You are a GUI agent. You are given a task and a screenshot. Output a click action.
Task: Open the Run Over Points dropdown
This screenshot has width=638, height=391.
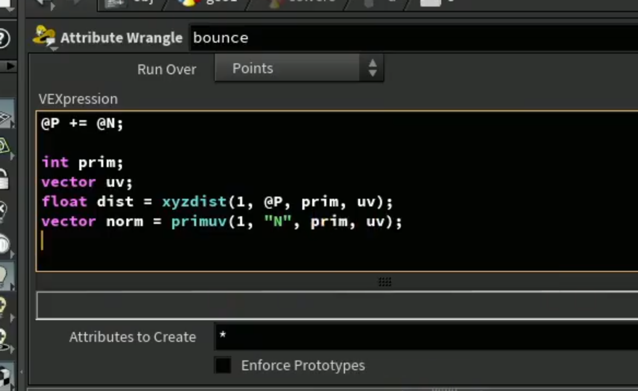(298, 68)
